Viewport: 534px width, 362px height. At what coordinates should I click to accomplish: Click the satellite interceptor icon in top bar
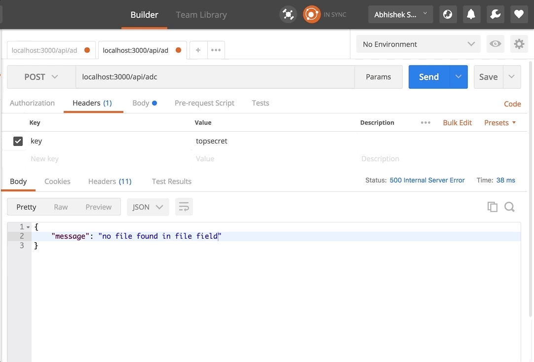point(288,14)
